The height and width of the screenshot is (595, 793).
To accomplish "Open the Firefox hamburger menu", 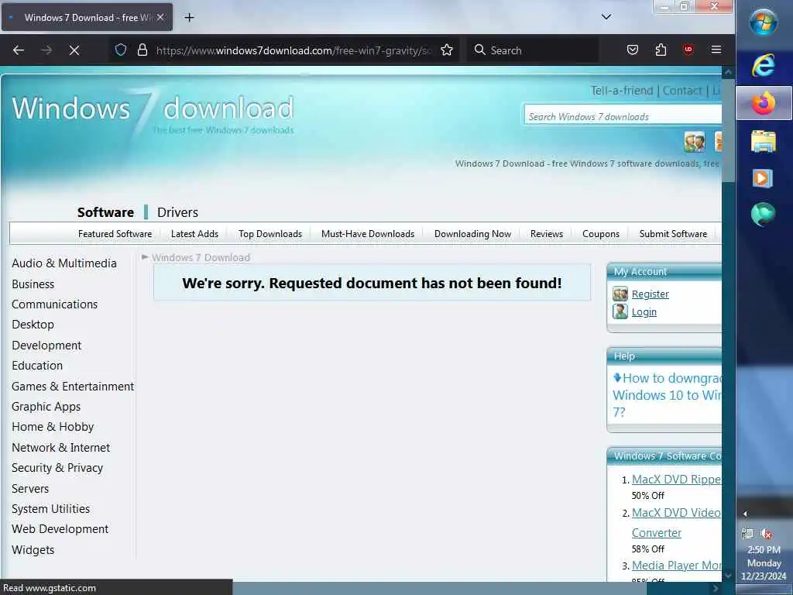I will (716, 50).
